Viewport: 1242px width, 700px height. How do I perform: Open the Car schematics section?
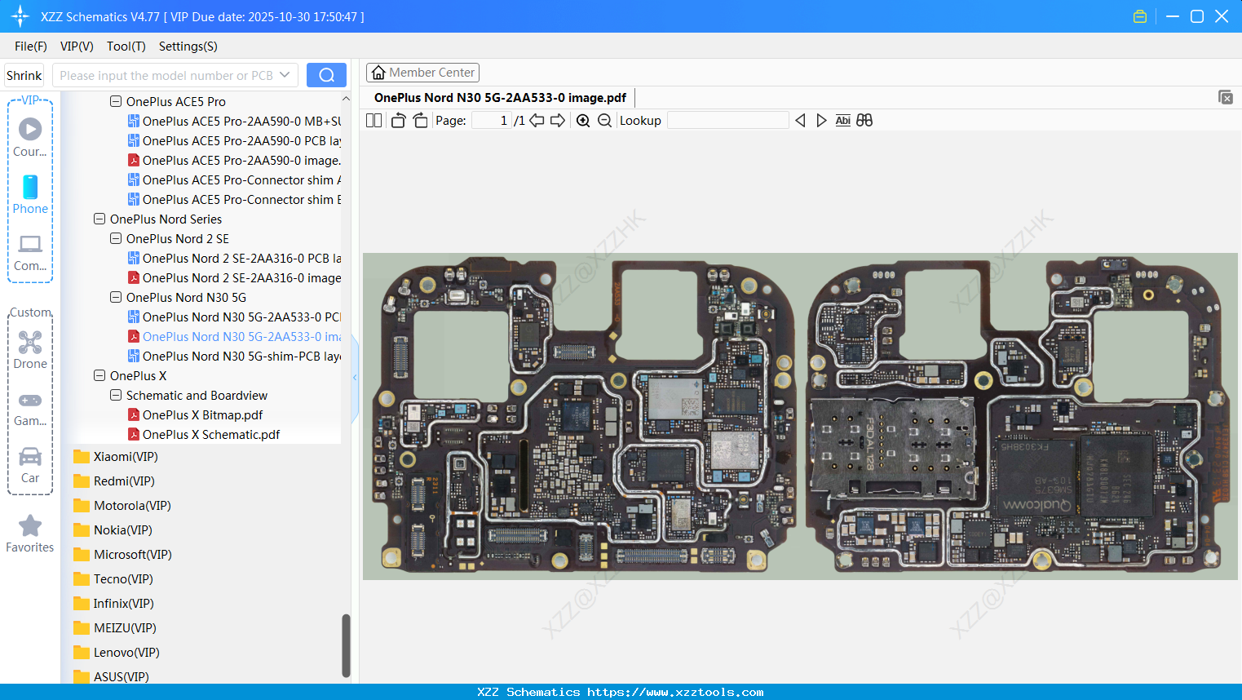29,463
